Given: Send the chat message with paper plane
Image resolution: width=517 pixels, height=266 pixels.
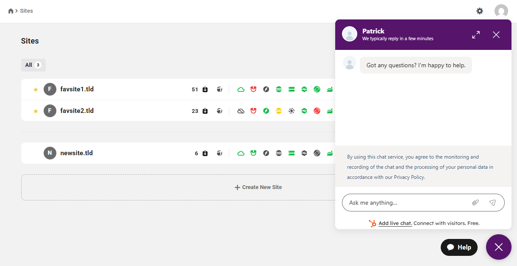Looking at the screenshot, I should coord(492,203).
